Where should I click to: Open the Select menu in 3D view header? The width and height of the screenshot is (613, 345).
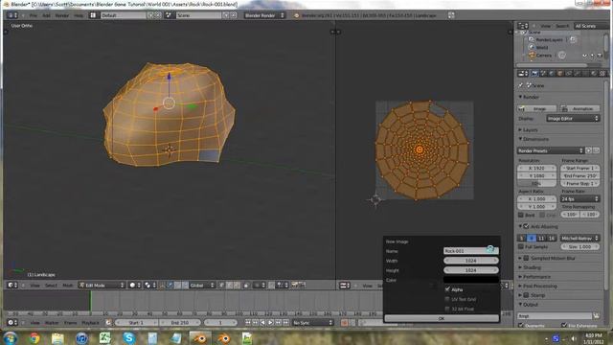[51, 286]
